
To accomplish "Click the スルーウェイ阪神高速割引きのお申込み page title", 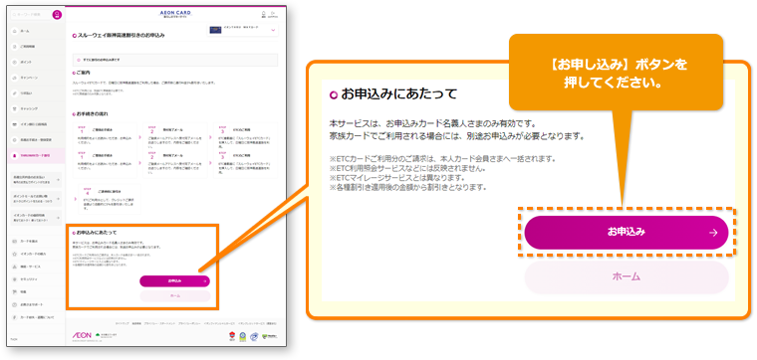I will click(x=121, y=35).
